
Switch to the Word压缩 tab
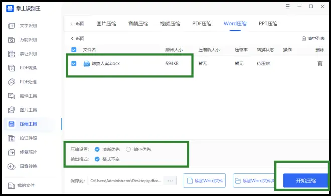click(235, 24)
